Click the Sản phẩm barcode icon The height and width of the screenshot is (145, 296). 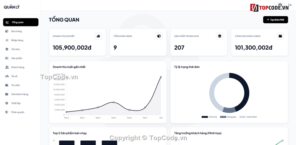(x=7, y=58)
